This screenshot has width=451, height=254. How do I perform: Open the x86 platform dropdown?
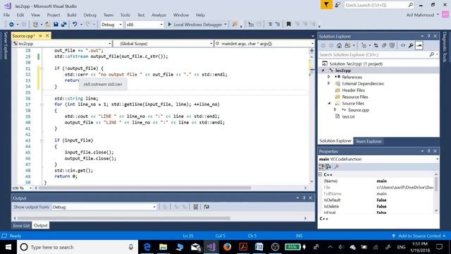pos(144,25)
